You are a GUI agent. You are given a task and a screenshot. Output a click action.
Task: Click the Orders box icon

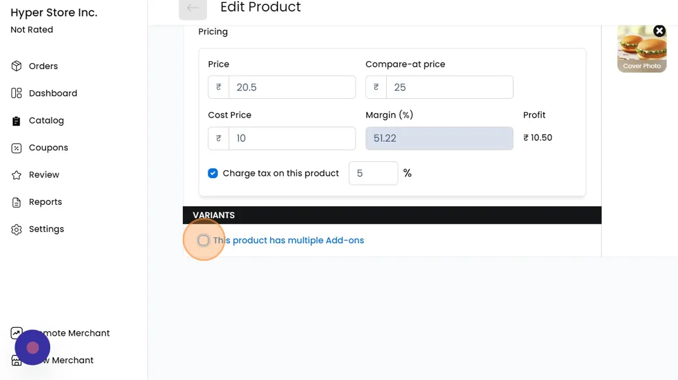[x=16, y=66]
